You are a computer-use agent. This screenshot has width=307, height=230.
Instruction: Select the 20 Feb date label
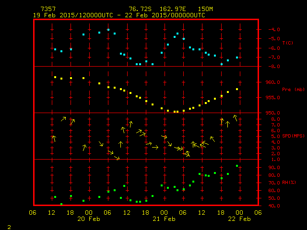pyautogui.click(x=89, y=218)
